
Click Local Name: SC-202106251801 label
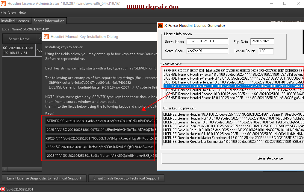pyautogui.click(x=25, y=29)
